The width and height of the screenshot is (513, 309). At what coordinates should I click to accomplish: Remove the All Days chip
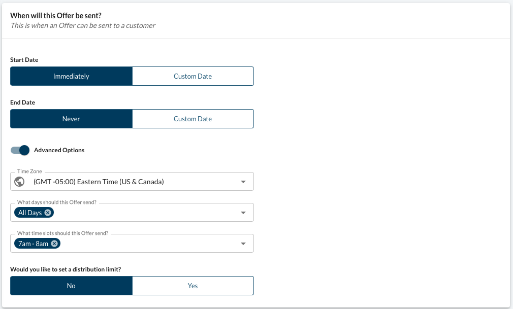(x=48, y=213)
